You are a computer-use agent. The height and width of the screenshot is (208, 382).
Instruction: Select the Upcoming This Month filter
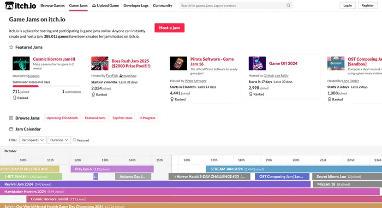(x=62, y=118)
